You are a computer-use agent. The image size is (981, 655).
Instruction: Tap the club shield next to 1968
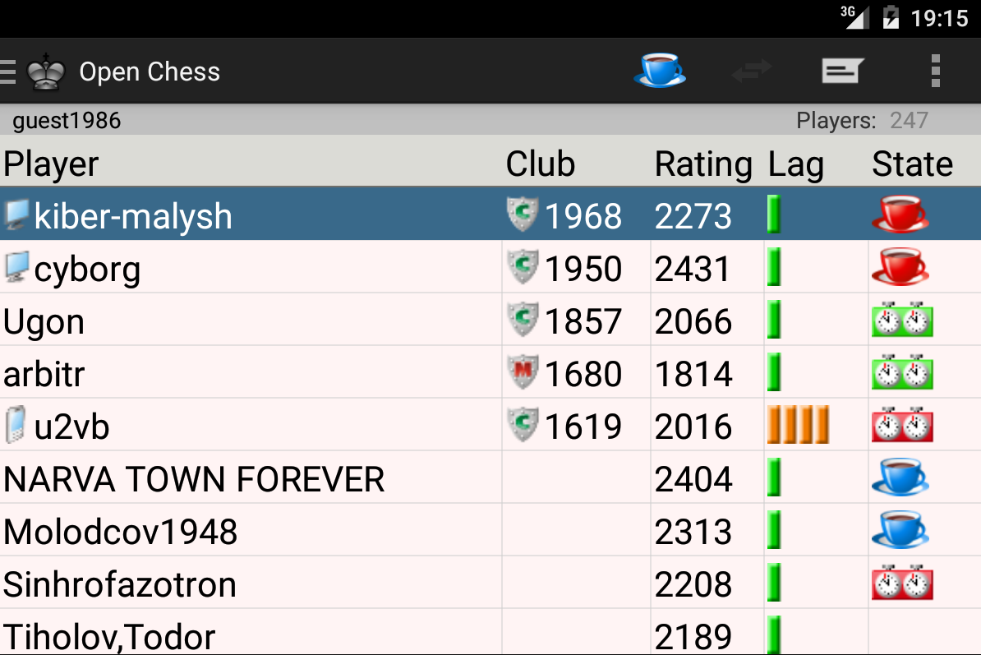click(x=523, y=214)
